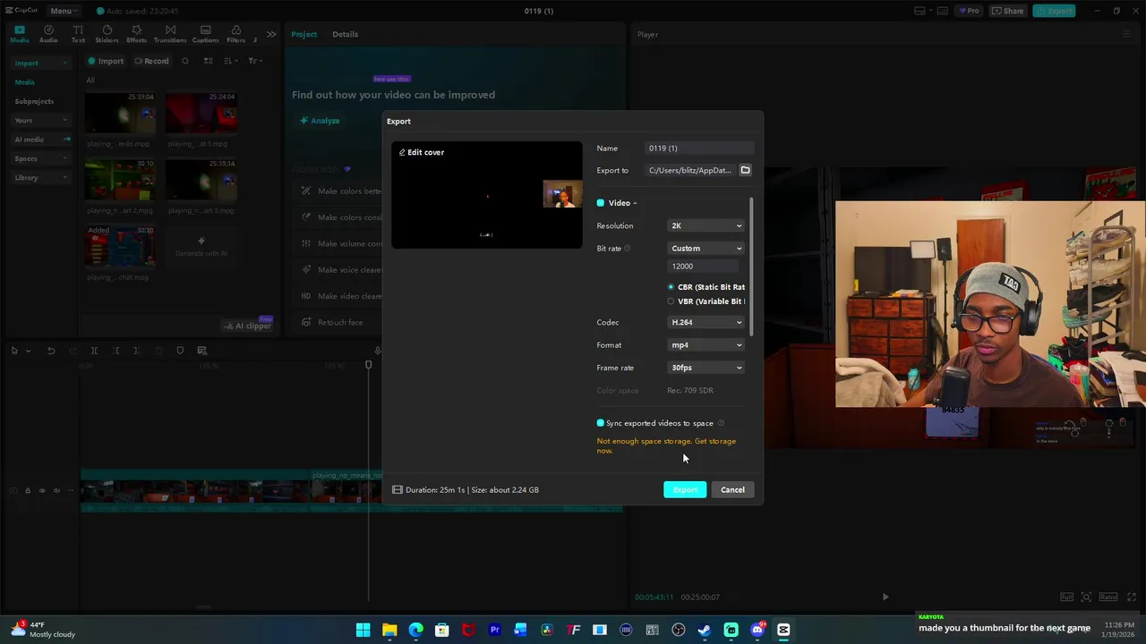Open the Text tool tab
This screenshot has height=644, width=1146.
click(x=78, y=34)
